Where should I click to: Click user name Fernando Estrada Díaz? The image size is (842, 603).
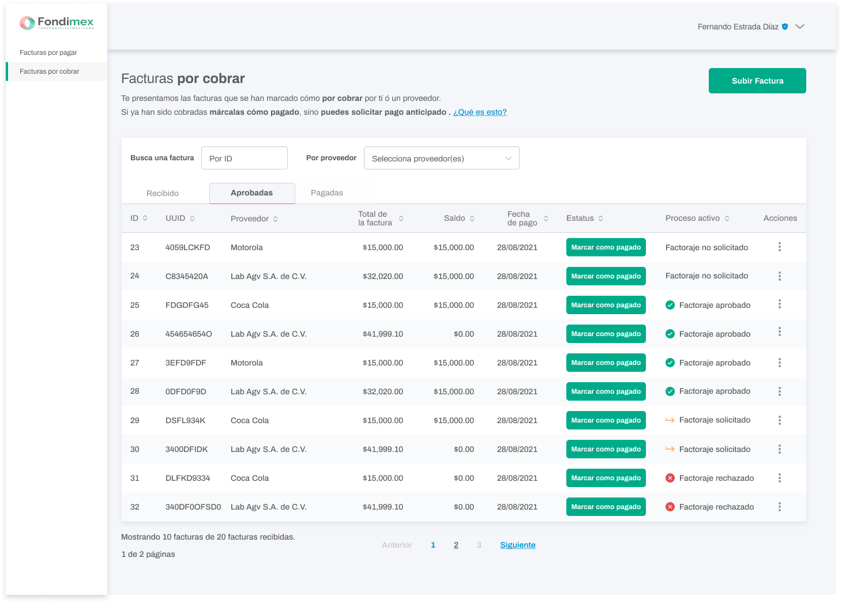click(x=738, y=27)
